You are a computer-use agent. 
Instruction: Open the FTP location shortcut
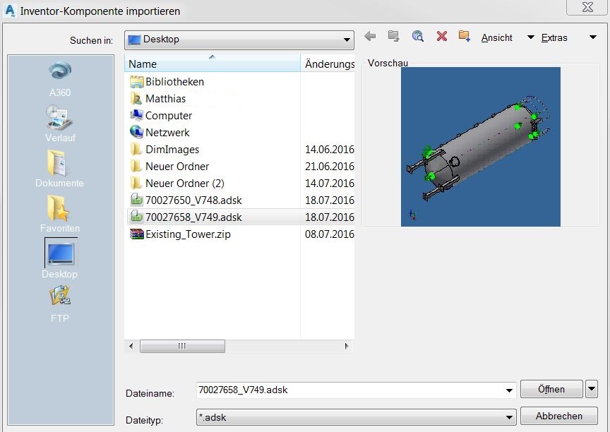tap(59, 304)
